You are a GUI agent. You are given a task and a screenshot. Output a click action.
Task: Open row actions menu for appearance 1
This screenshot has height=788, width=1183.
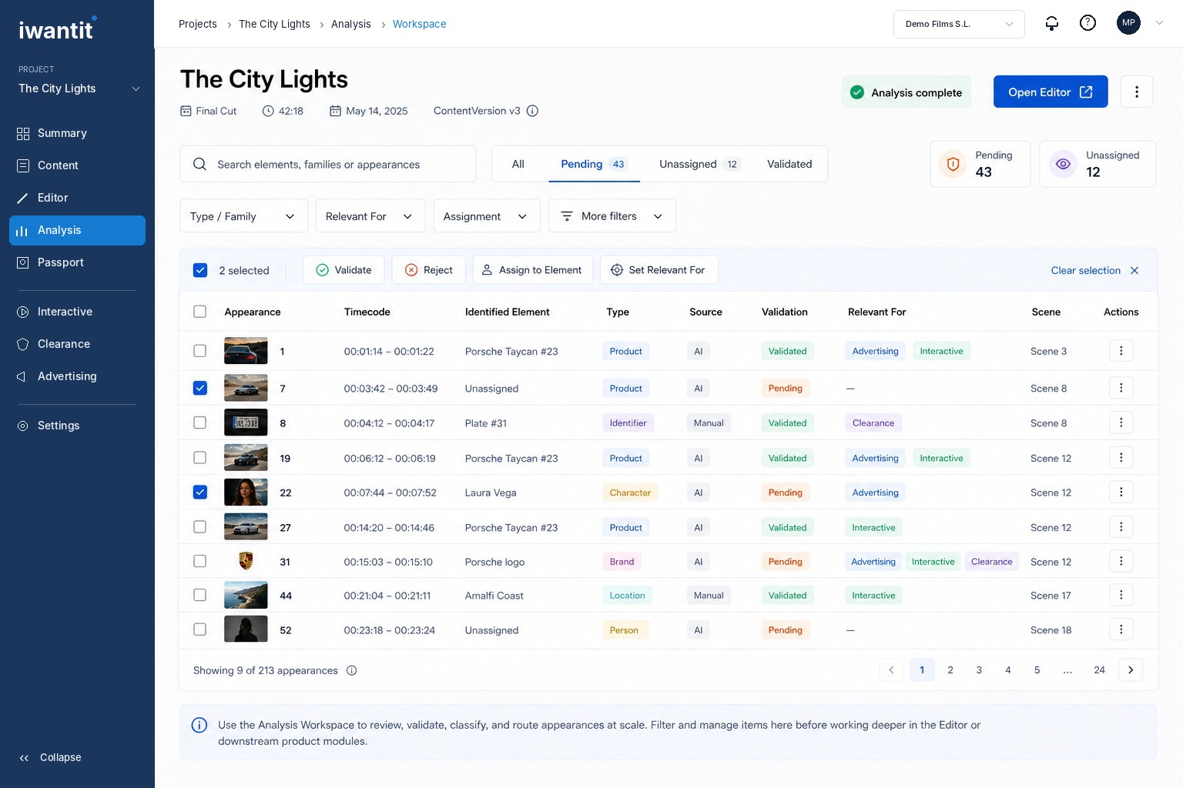1121,351
